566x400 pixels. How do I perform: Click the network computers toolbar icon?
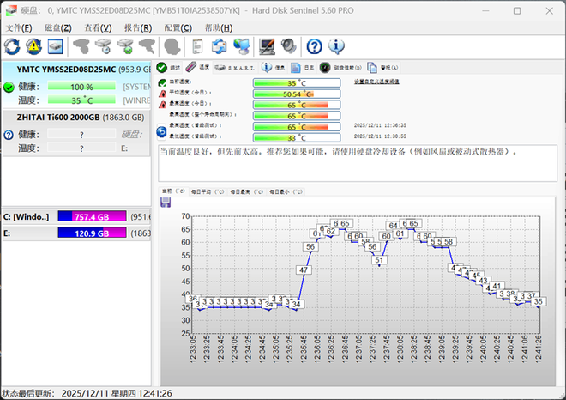click(242, 45)
